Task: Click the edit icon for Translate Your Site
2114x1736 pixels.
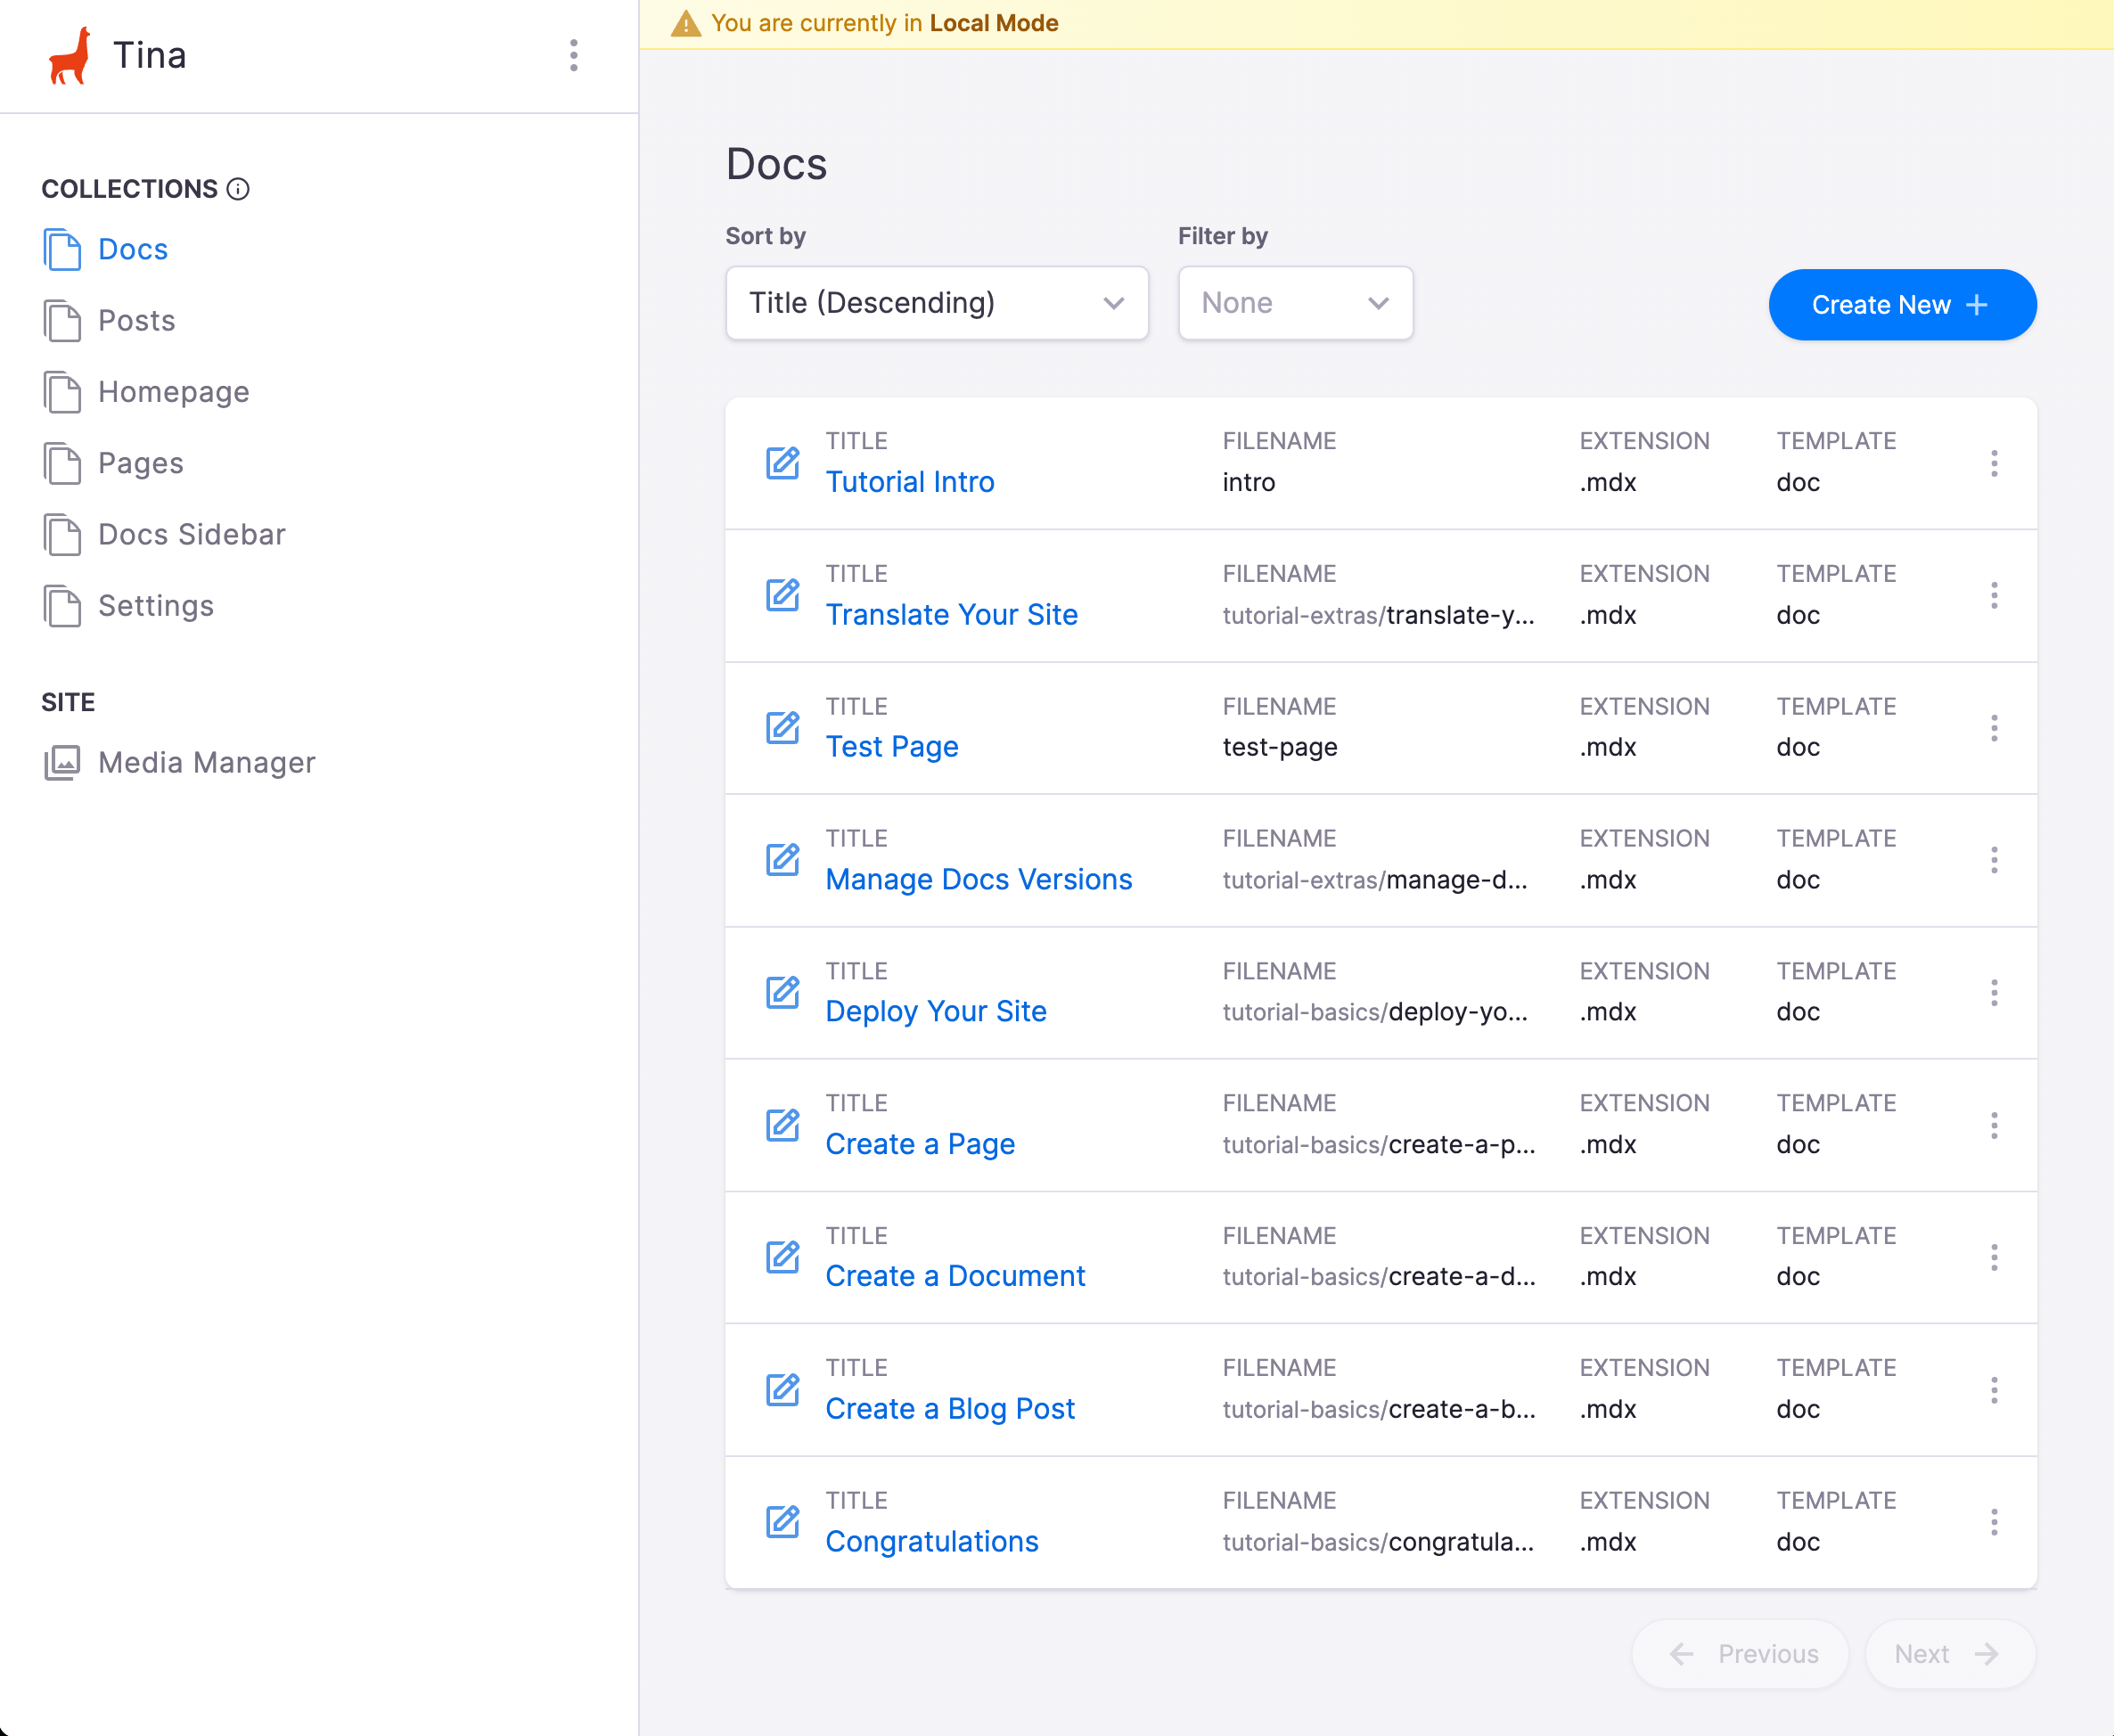Action: pyautogui.click(x=782, y=595)
